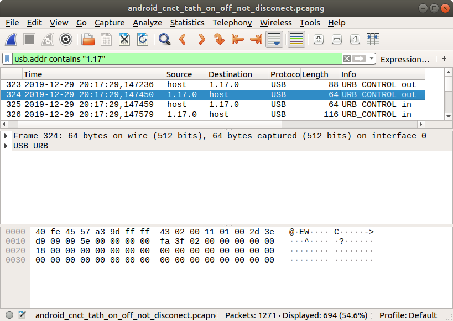The height and width of the screenshot is (321, 453).
Task: Open the Statistics menu
Action: pyautogui.click(x=187, y=23)
